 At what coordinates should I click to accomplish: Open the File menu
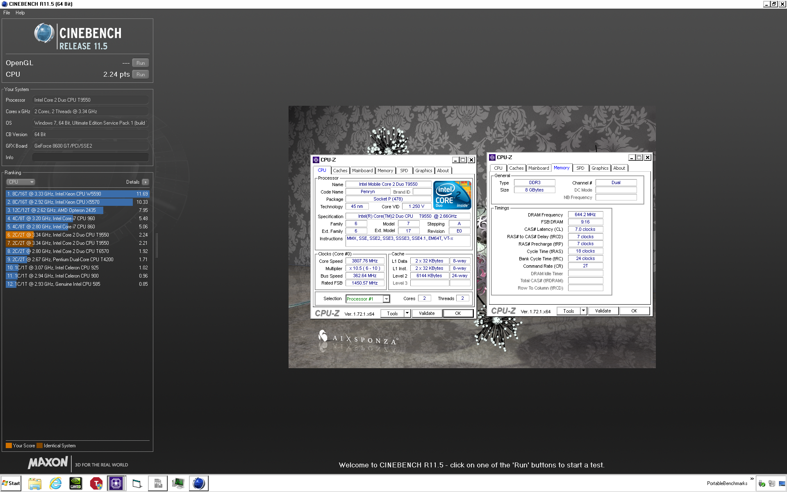point(7,13)
